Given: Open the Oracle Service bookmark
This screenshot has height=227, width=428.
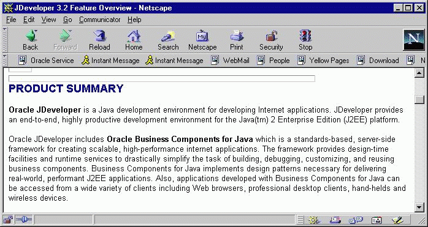Looking at the screenshot, I should (x=46, y=60).
